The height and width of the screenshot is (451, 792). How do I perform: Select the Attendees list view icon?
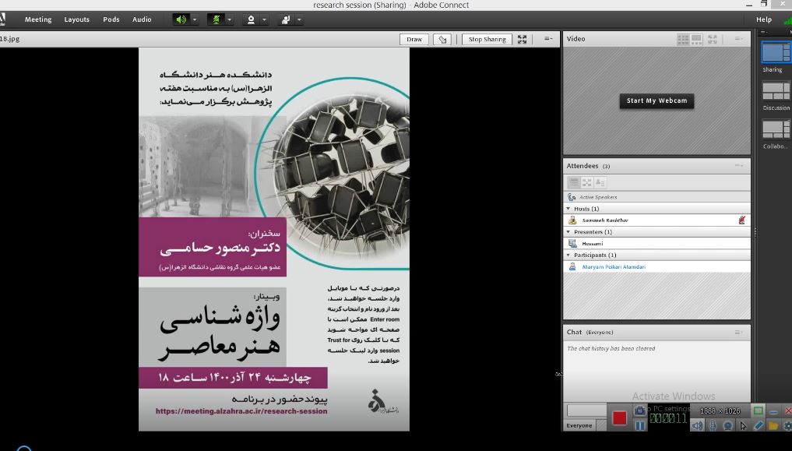pyautogui.click(x=574, y=182)
